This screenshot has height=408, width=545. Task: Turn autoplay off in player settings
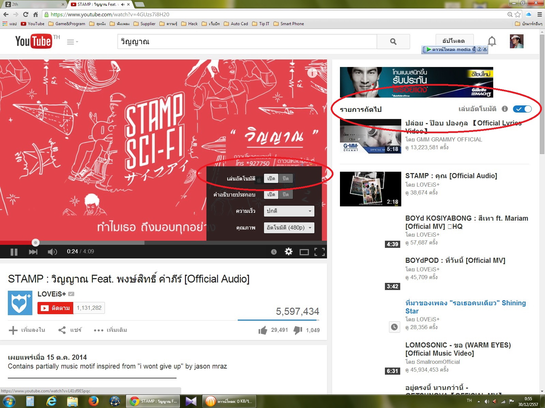(x=286, y=178)
